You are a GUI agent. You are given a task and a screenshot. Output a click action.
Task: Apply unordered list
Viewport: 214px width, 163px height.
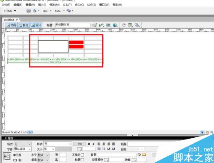(99, 149)
